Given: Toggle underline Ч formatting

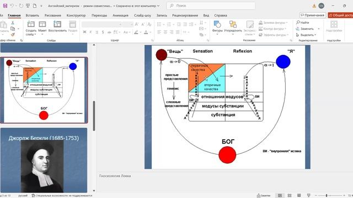Looking at the screenshot, I should pos(97,32).
